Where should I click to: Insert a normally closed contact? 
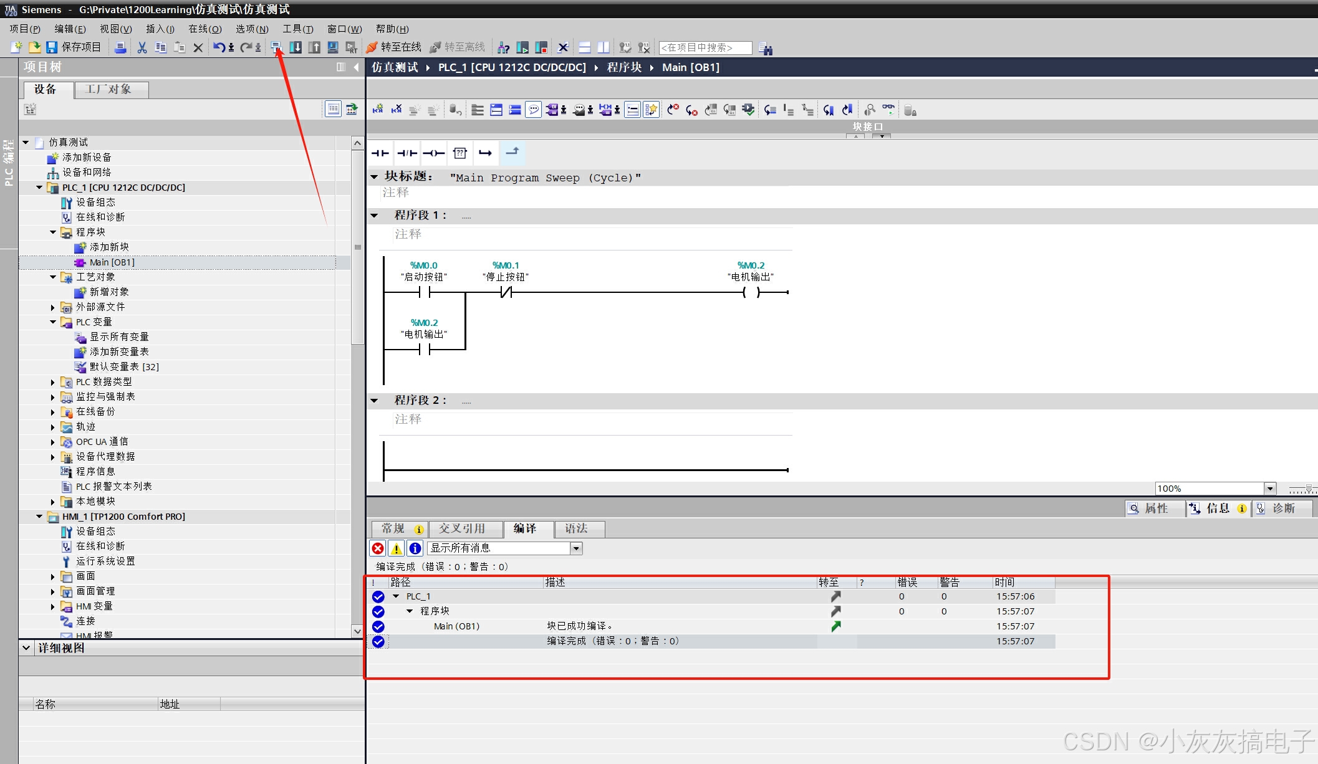coord(407,153)
